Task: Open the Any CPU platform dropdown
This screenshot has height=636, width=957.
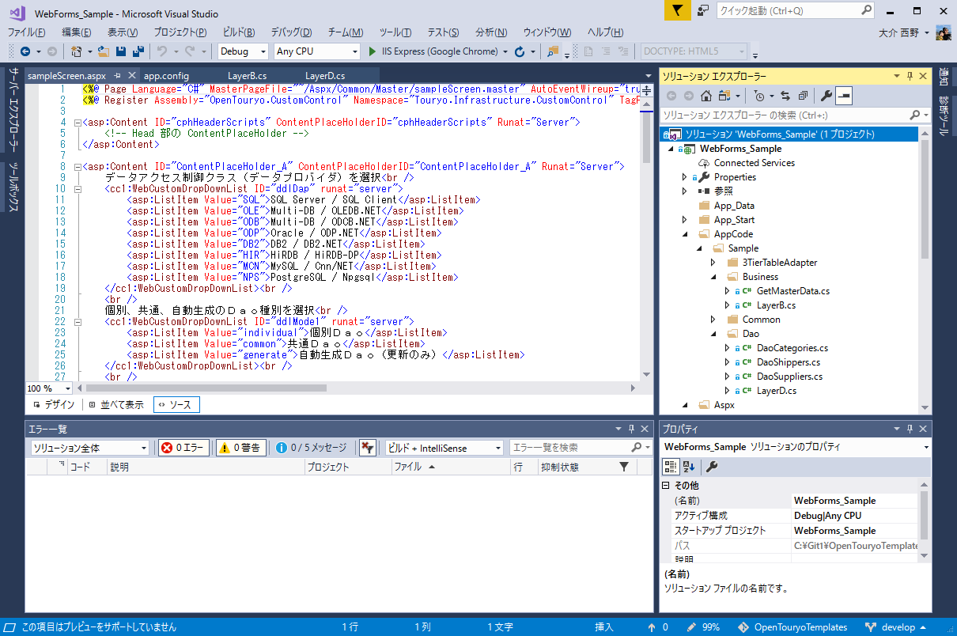Action: 316,51
